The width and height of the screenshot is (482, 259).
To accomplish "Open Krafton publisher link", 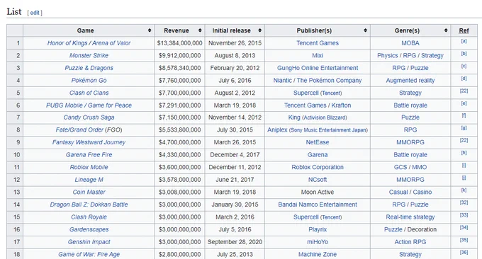I will (x=341, y=105).
